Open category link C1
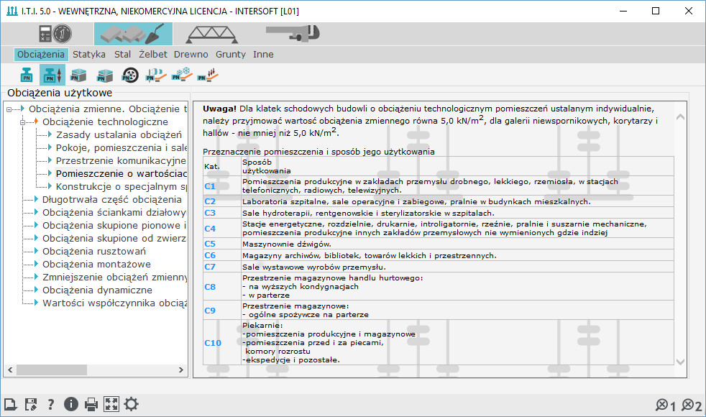The height and width of the screenshot is (417, 706). tap(210, 186)
